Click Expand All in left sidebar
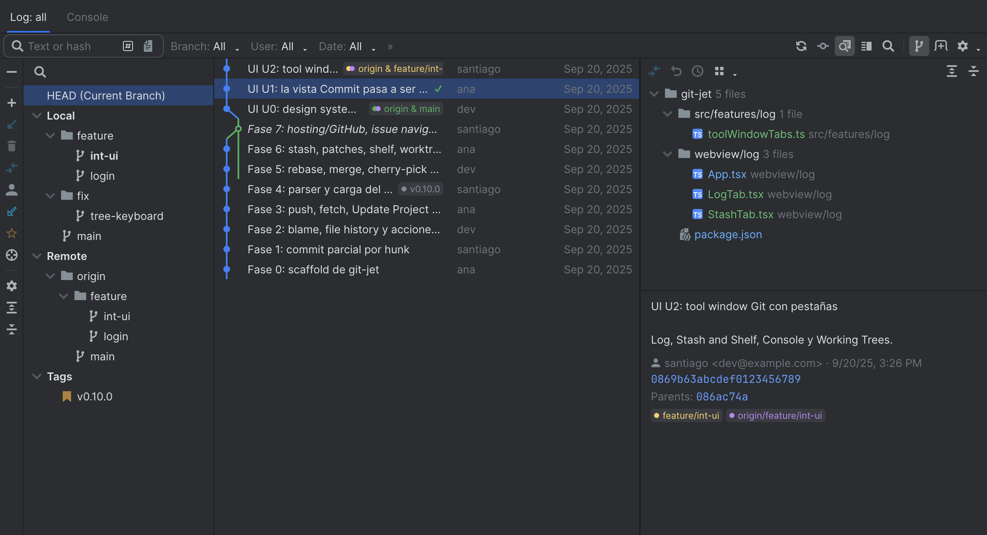Image resolution: width=987 pixels, height=535 pixels. 12,308
